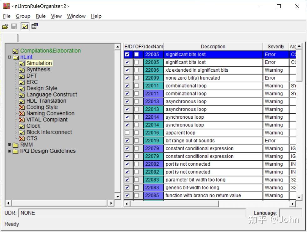Expand the RMM tree node
Viewport: 307px width, 232px height.
tap(9, 145)
